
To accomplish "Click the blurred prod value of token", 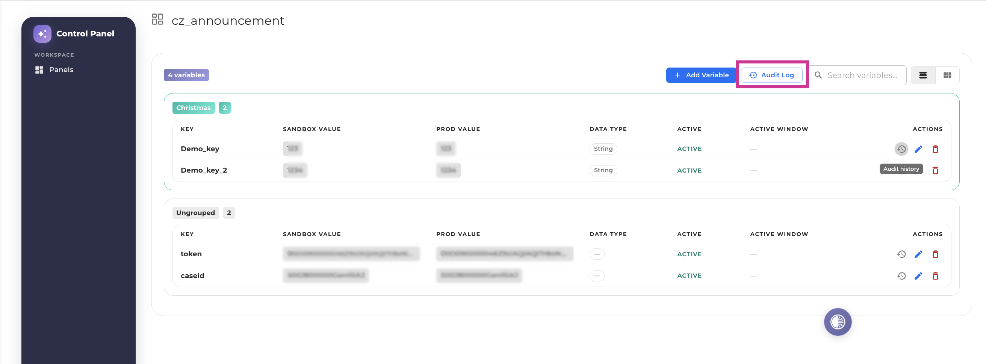I will tap(505, 254).
